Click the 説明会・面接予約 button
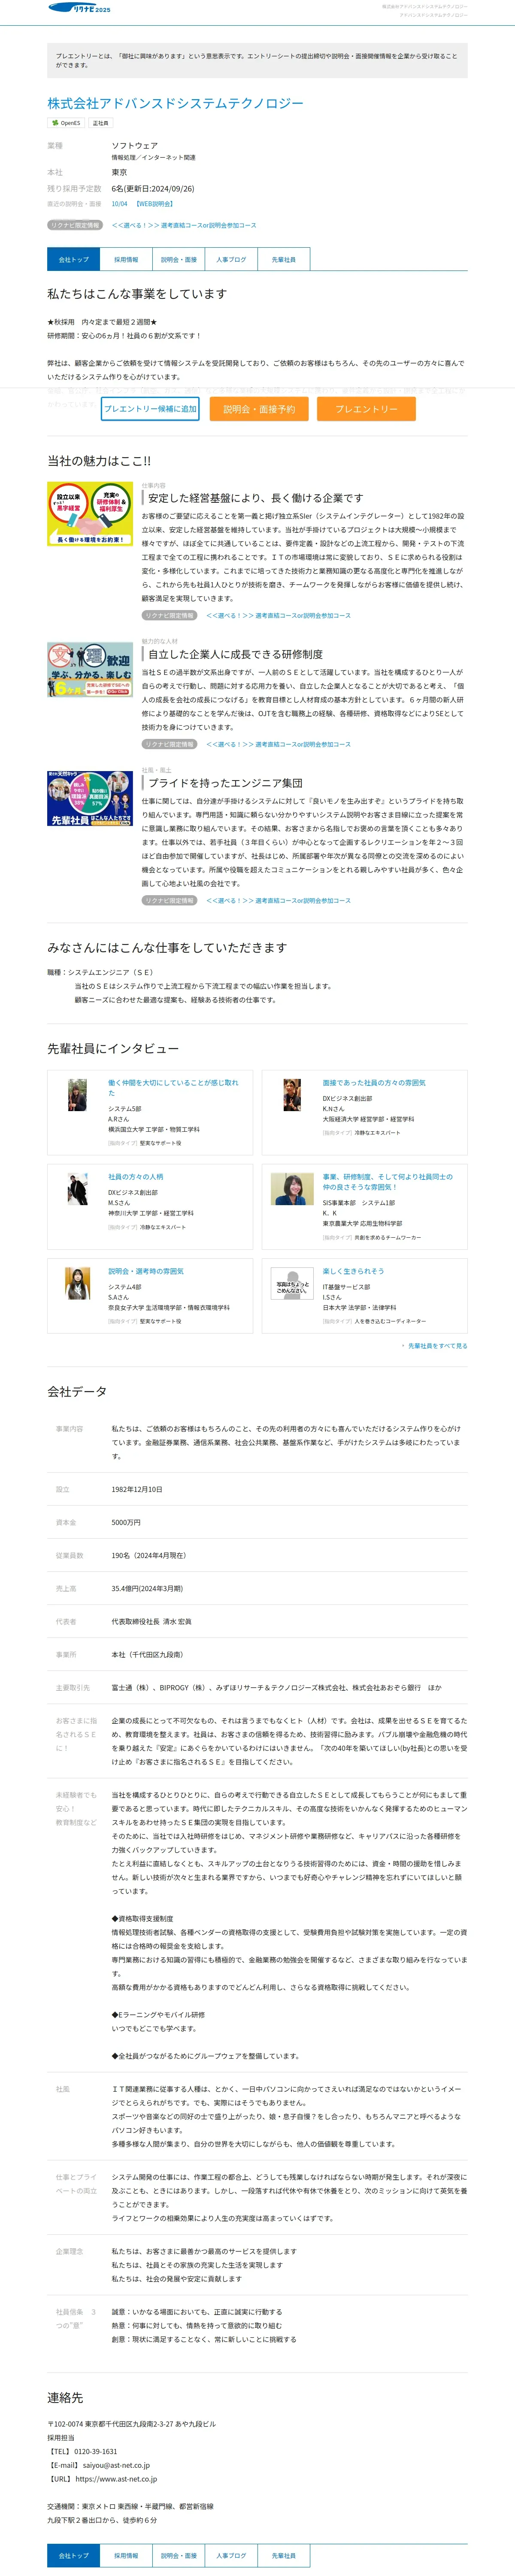The image size is (515, 2576). (259, 409)
